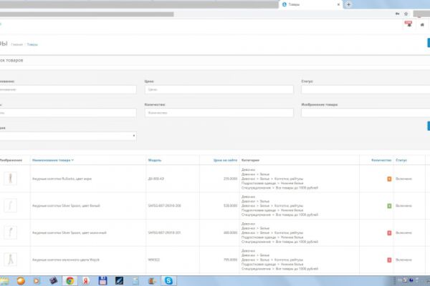Click price 400.0000

pyautogui.click(x=230, y=232)
